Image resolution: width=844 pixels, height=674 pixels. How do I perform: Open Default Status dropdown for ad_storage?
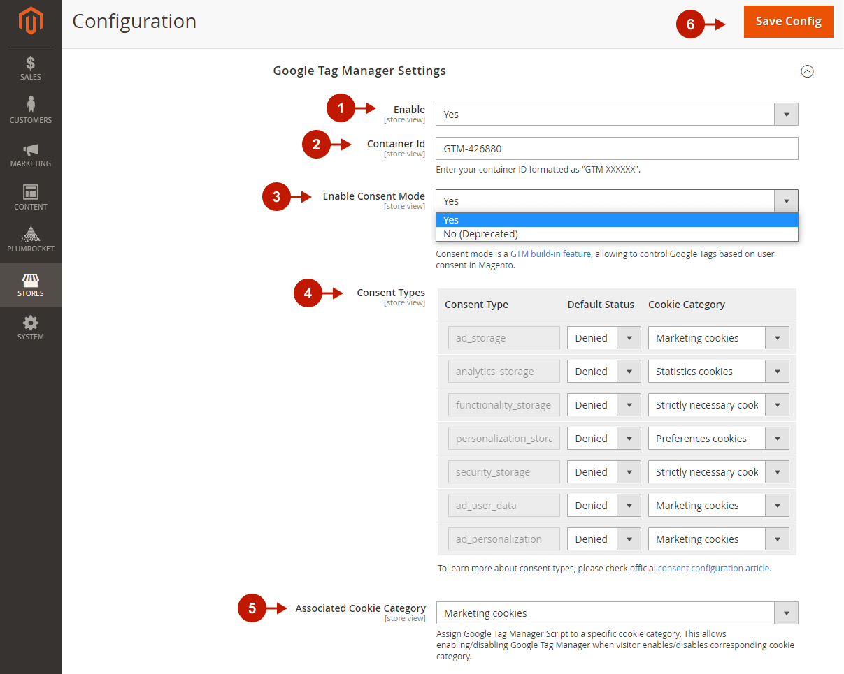(x=603, y=338)
